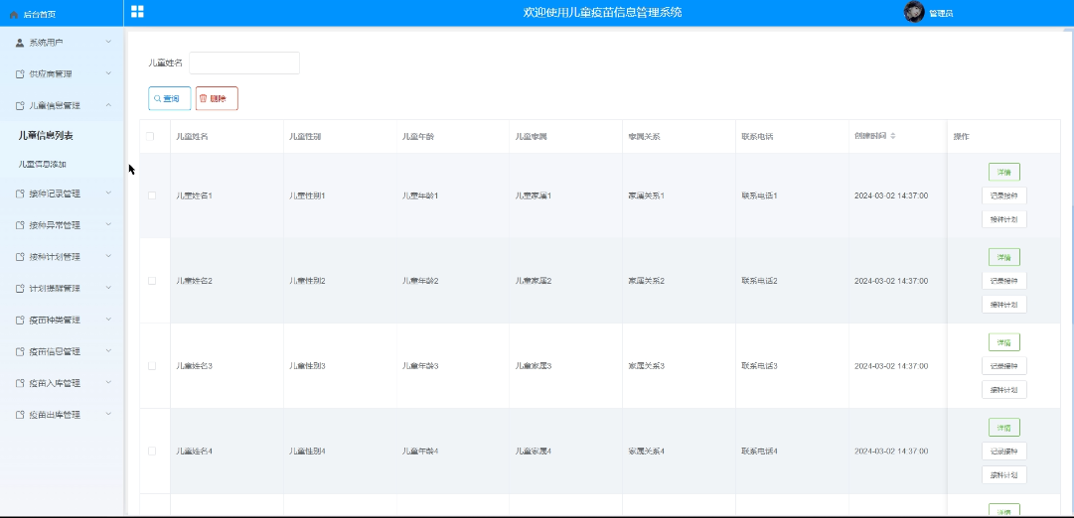Click the icon beside 接种异常管理
The width and height of the screenshot is (1074, 518).
tap(20, 225)
